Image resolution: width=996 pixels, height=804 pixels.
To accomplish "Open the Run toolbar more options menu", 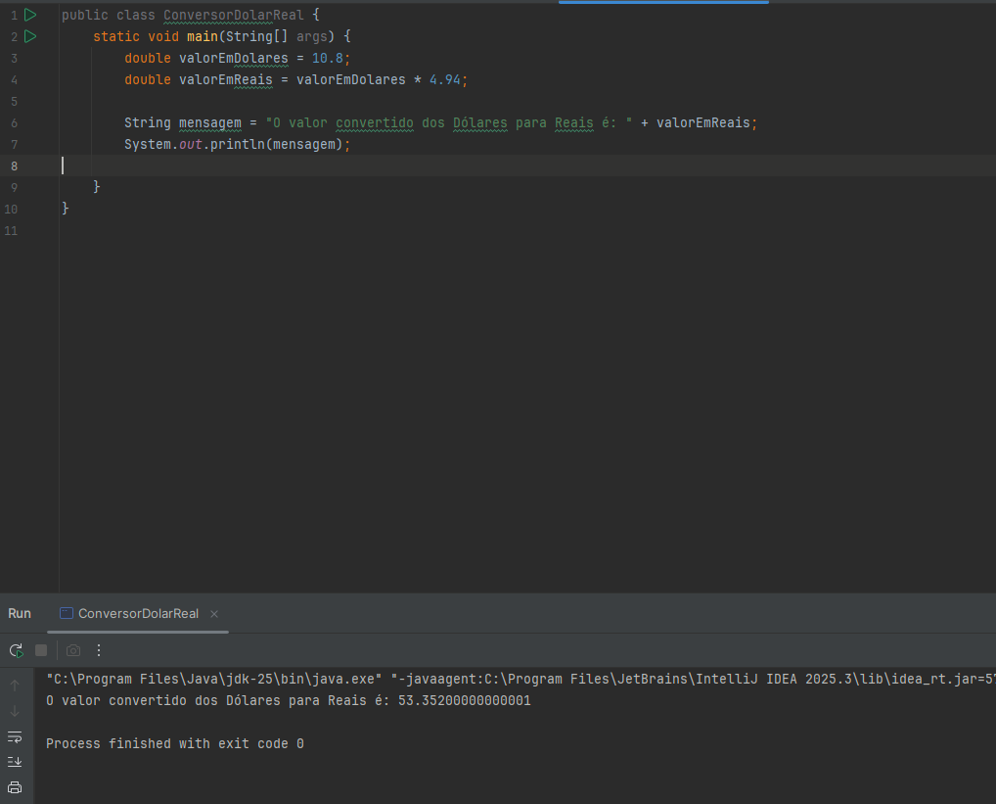I will 99,650.
